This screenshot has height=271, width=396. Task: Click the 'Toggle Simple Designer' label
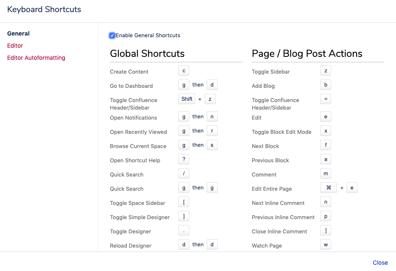tap(140, 217)
